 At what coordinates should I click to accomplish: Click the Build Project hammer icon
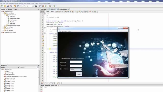[40, 6]
